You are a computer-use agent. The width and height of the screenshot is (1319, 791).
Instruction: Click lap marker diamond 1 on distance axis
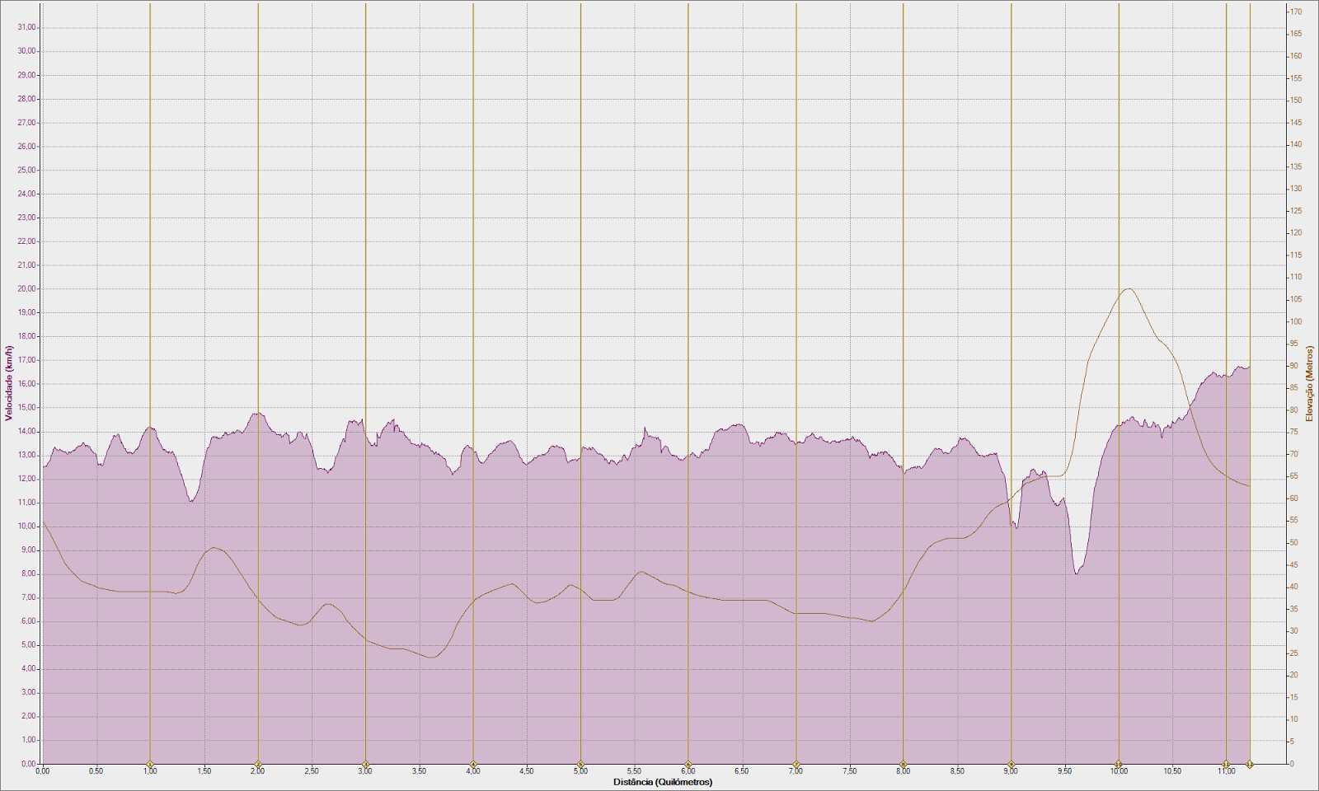(x=150, y=764)
